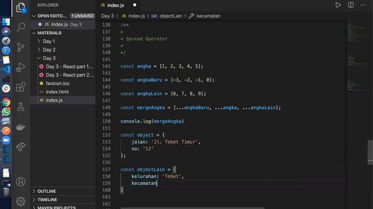
Task: Open the Trash in the dock
Action: pos(6,192)
